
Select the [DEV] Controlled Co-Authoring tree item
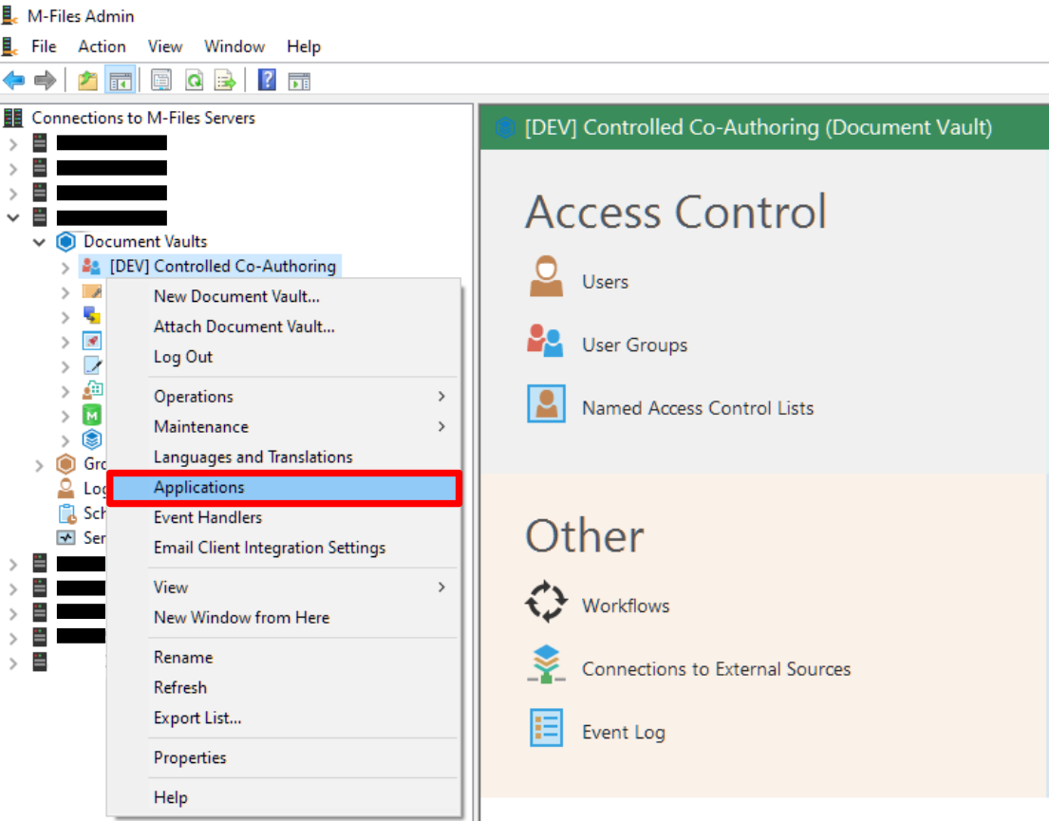click(223, 267)
